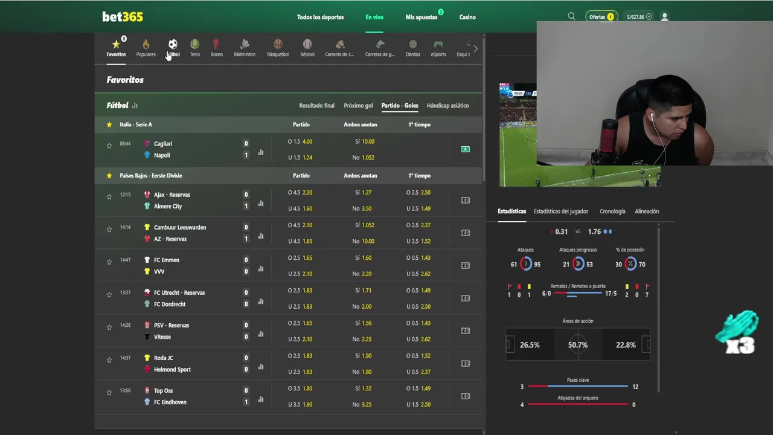Open pitch tracker for Top Oss match
This screenshot has width=773, height=435.
[465, 396]
